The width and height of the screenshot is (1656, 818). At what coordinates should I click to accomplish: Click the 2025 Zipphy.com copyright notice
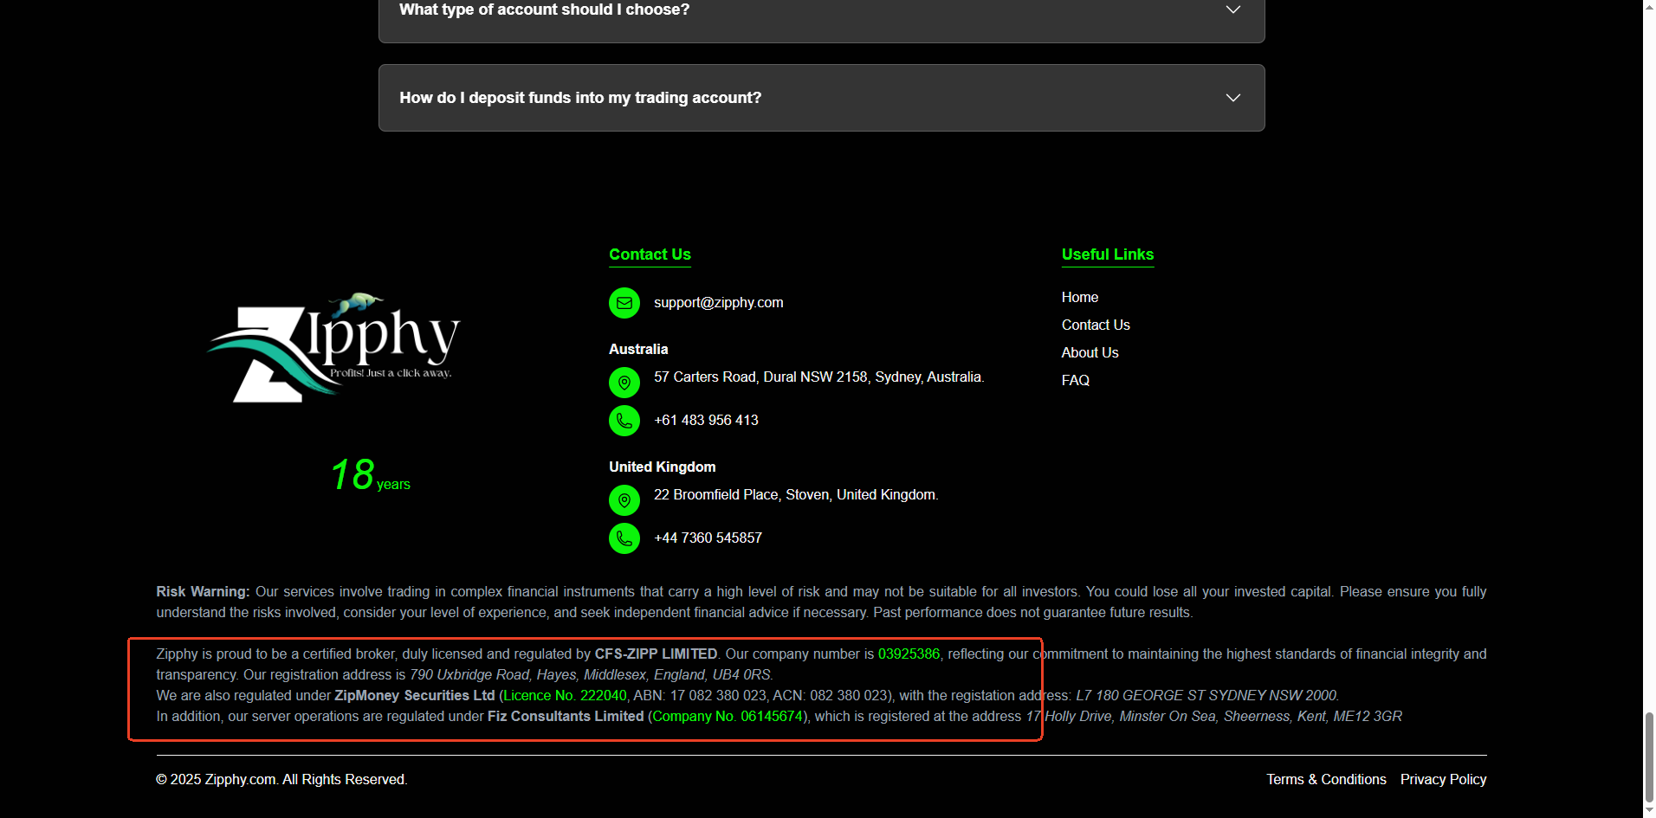[281, 779]
